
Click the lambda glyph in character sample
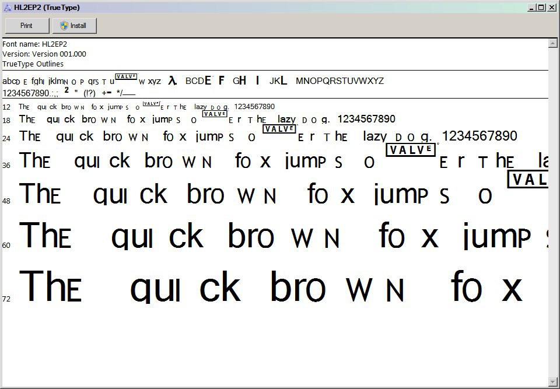tap(173, 80)
